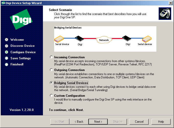
Task: Click the right Digi box in diagram
Action: pos(127,39)
